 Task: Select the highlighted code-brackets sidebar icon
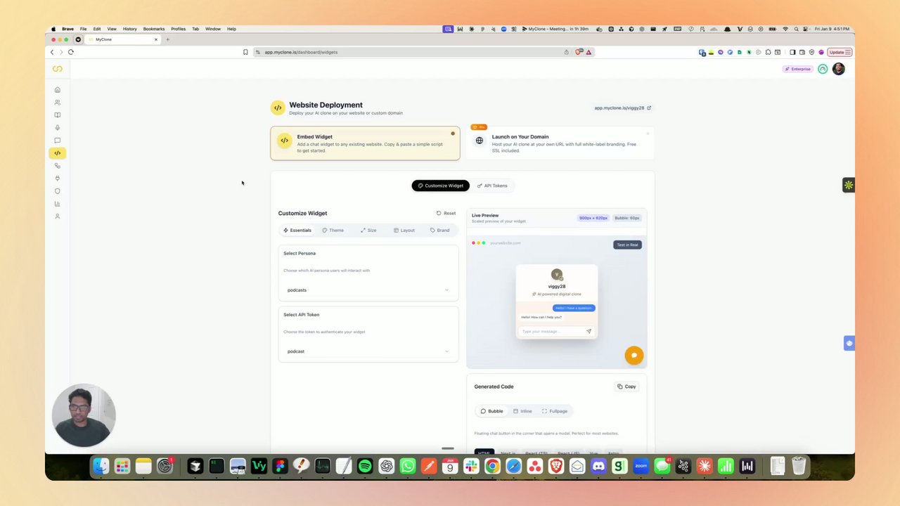point(58,153)
